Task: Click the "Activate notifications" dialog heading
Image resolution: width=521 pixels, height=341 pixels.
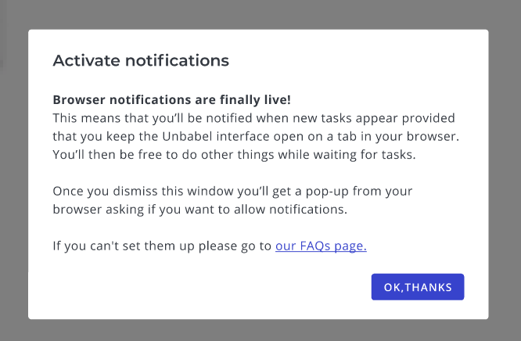Action: coord(141,60)
